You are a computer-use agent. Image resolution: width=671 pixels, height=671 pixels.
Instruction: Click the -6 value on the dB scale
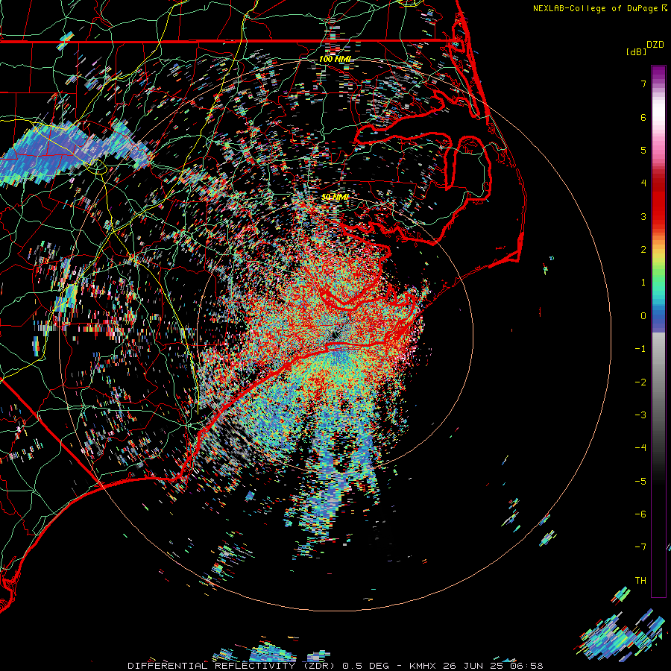[640, 514]
